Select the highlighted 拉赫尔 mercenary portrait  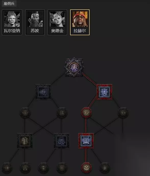[80, 22]
